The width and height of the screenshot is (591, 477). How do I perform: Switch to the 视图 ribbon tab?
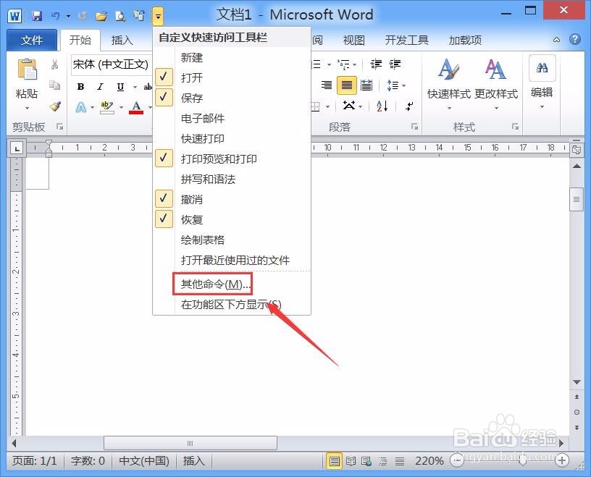[x=354, y=40]
